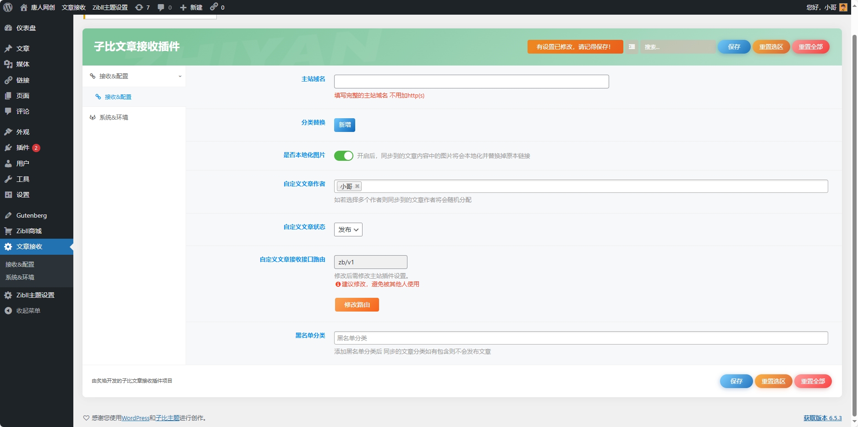Click the WordPress logo icon
The height and width of the screenshot is (427, 858).
8,7
